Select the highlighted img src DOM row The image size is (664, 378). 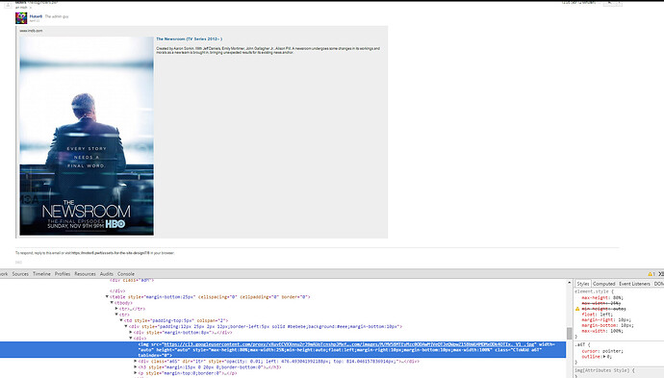283,350
